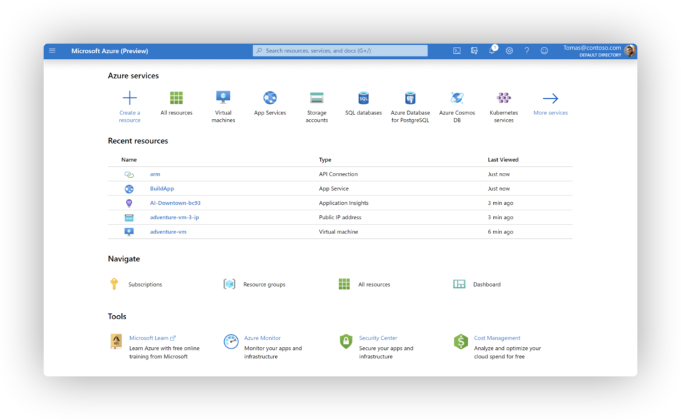Open Cloud Shell from the top bar
This screenshot has width=681, height=420.
(457, 51)
